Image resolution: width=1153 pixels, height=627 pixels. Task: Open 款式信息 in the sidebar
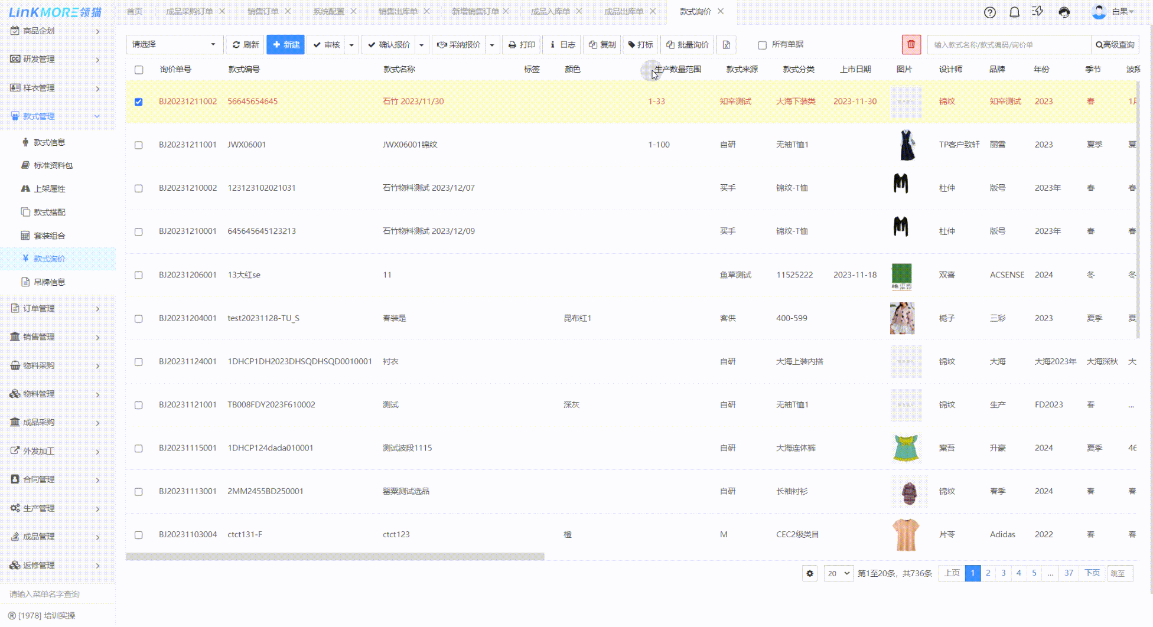pyautogui.click(x=49, y=142)
